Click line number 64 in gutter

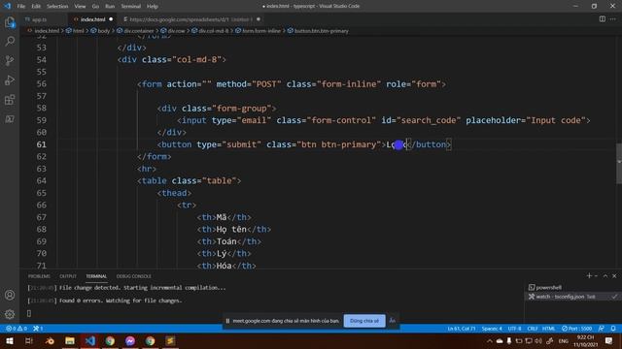pos(41,181)
